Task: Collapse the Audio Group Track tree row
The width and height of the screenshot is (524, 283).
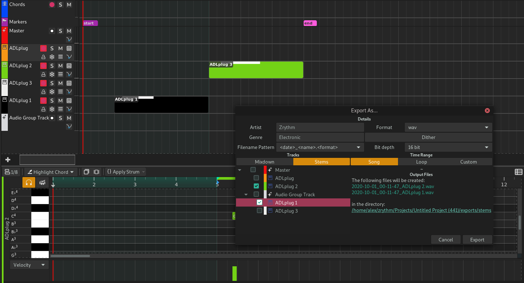Action: (246, 194)
